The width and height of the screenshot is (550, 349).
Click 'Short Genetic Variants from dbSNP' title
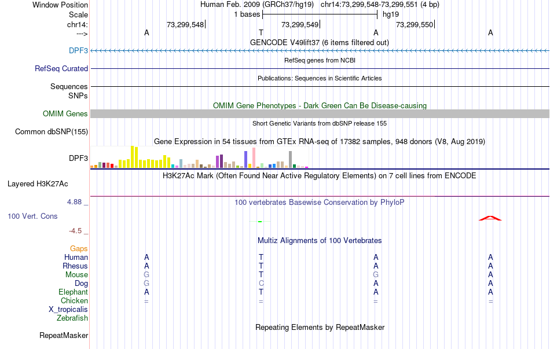320,123
